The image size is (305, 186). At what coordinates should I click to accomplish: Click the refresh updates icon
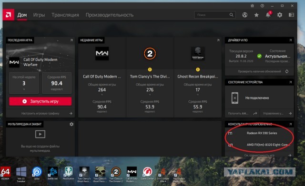pyautogui.click(x=287, y=71)
